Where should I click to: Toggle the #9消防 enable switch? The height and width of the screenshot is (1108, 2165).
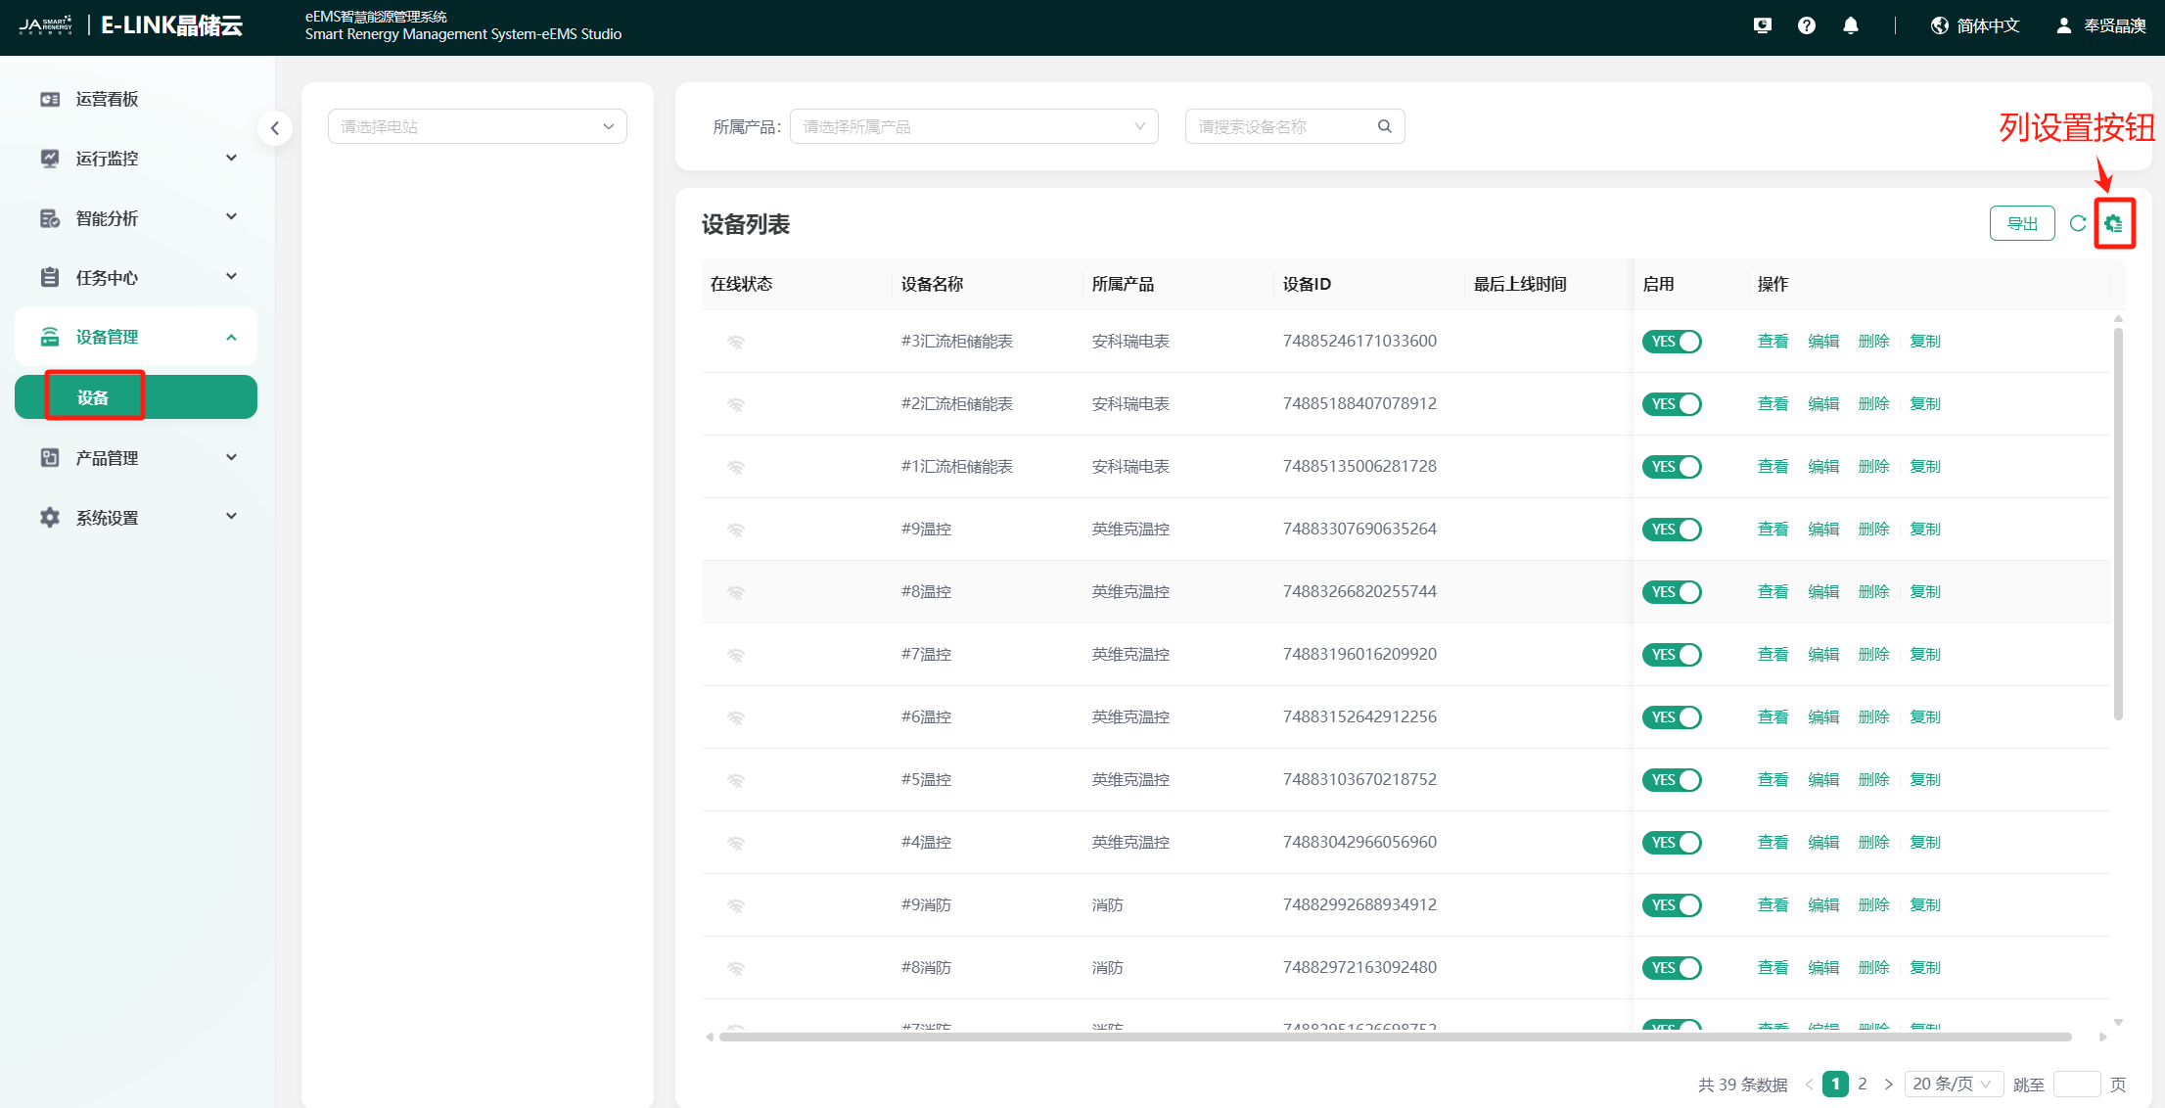click(x=1672, y=905)
